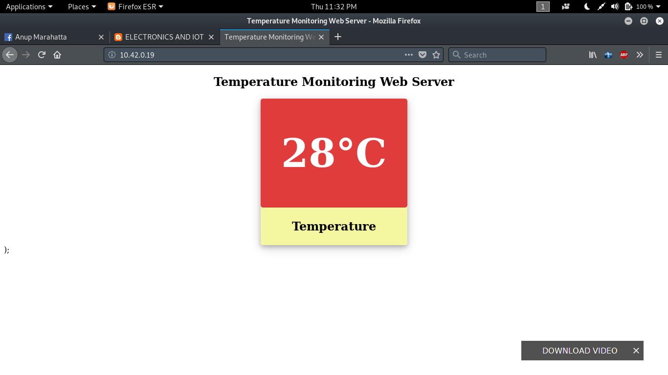This screenshot has height=375, width=668.
Task: Click the DOWNLOAD VIDEO button
Action: tap(579, 351)
